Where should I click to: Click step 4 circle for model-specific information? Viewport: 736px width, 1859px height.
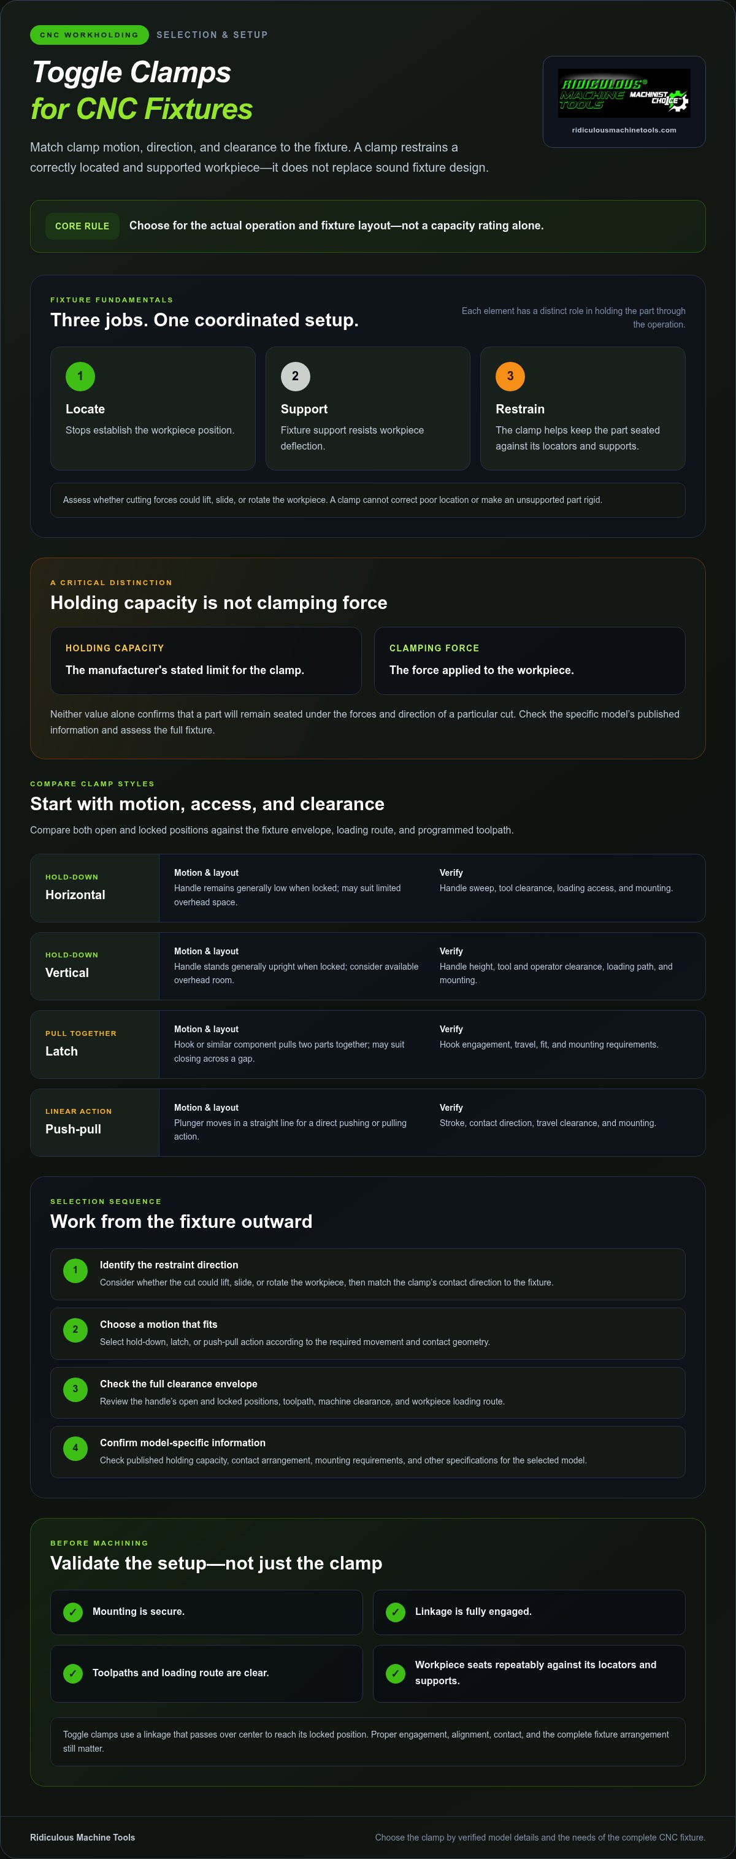[75, 1448]
